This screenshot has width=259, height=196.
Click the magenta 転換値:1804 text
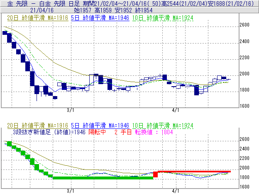154,132
